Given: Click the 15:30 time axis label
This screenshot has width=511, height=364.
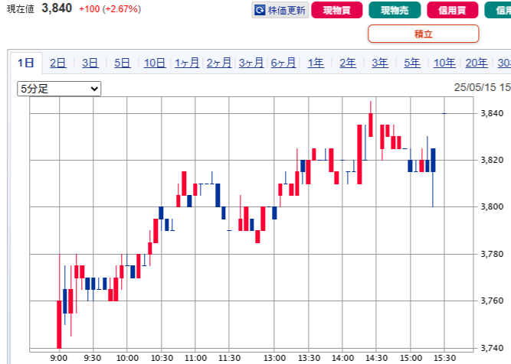Looking at the screenshot, I should pos(444,358).
